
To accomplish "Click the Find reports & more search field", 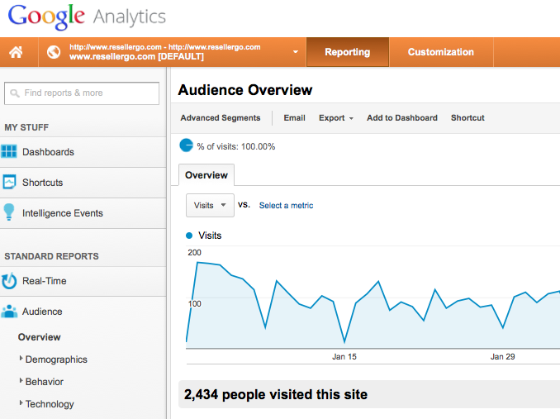I will (82, 93).
